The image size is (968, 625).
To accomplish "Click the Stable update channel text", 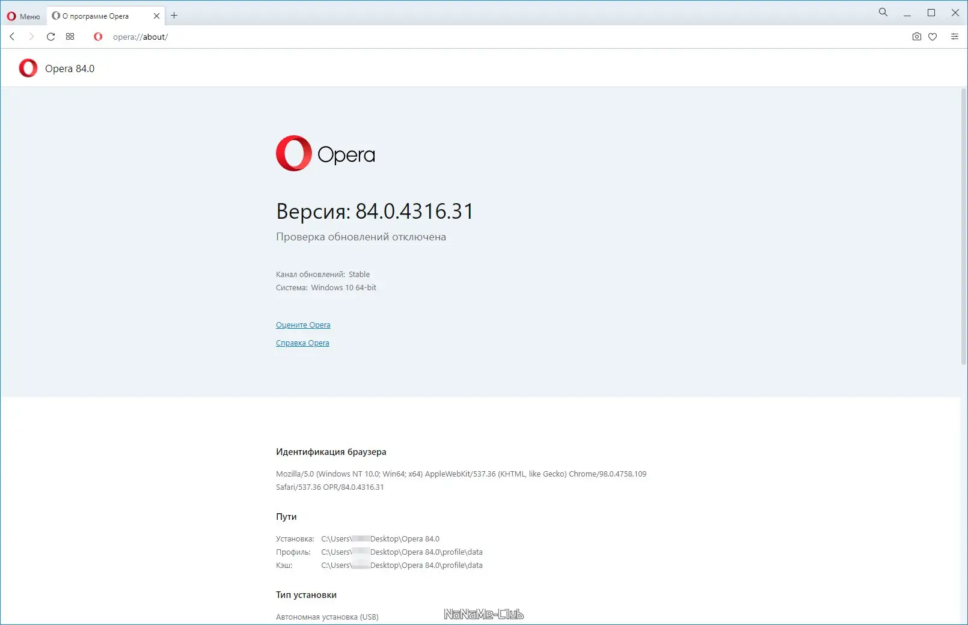I will point(360,274).
